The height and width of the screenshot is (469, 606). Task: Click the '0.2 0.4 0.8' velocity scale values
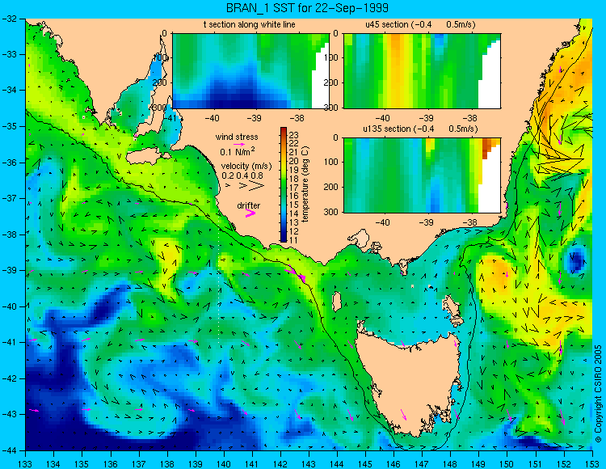point(242,175)
